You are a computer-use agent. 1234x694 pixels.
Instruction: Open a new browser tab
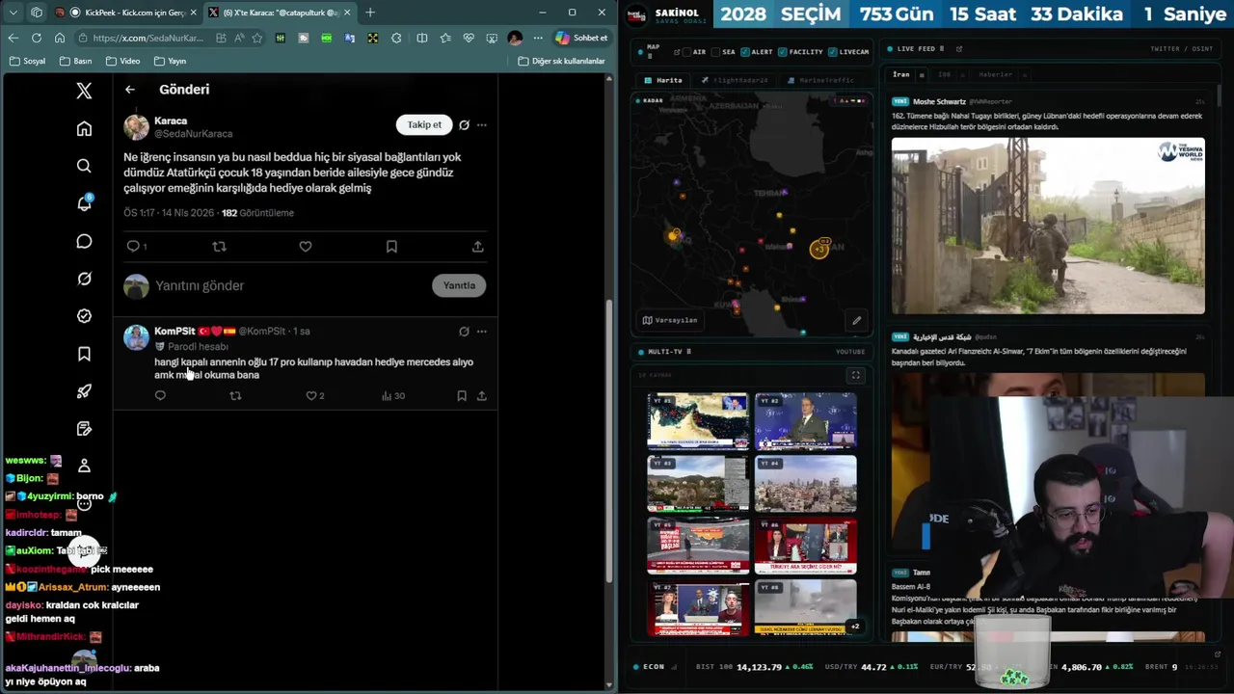tap(370, 13)
